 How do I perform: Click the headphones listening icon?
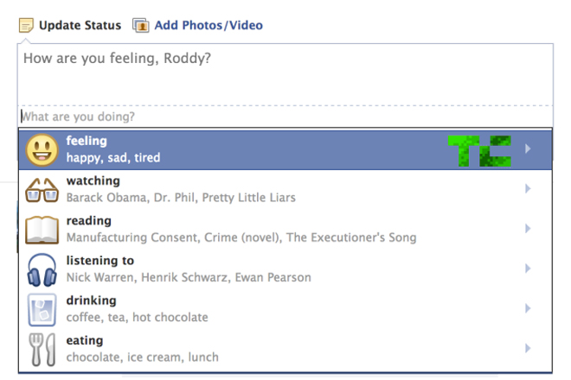(41, 269)
